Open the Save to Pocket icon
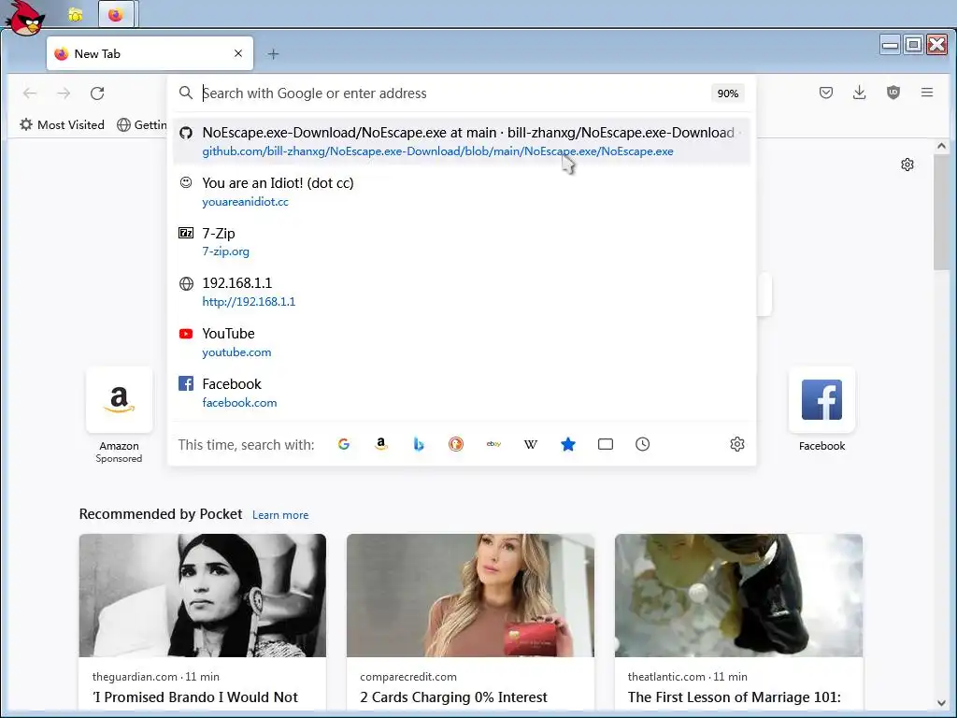Viewport: 957px width, 718px height. click(x=826, y=93)
